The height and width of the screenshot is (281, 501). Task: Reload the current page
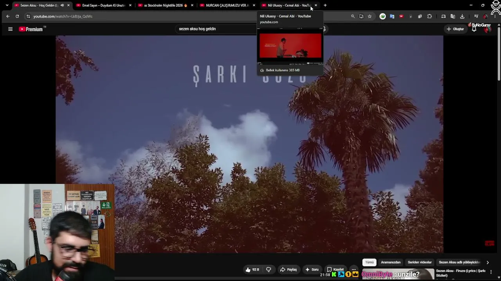(x=17, y=16)
